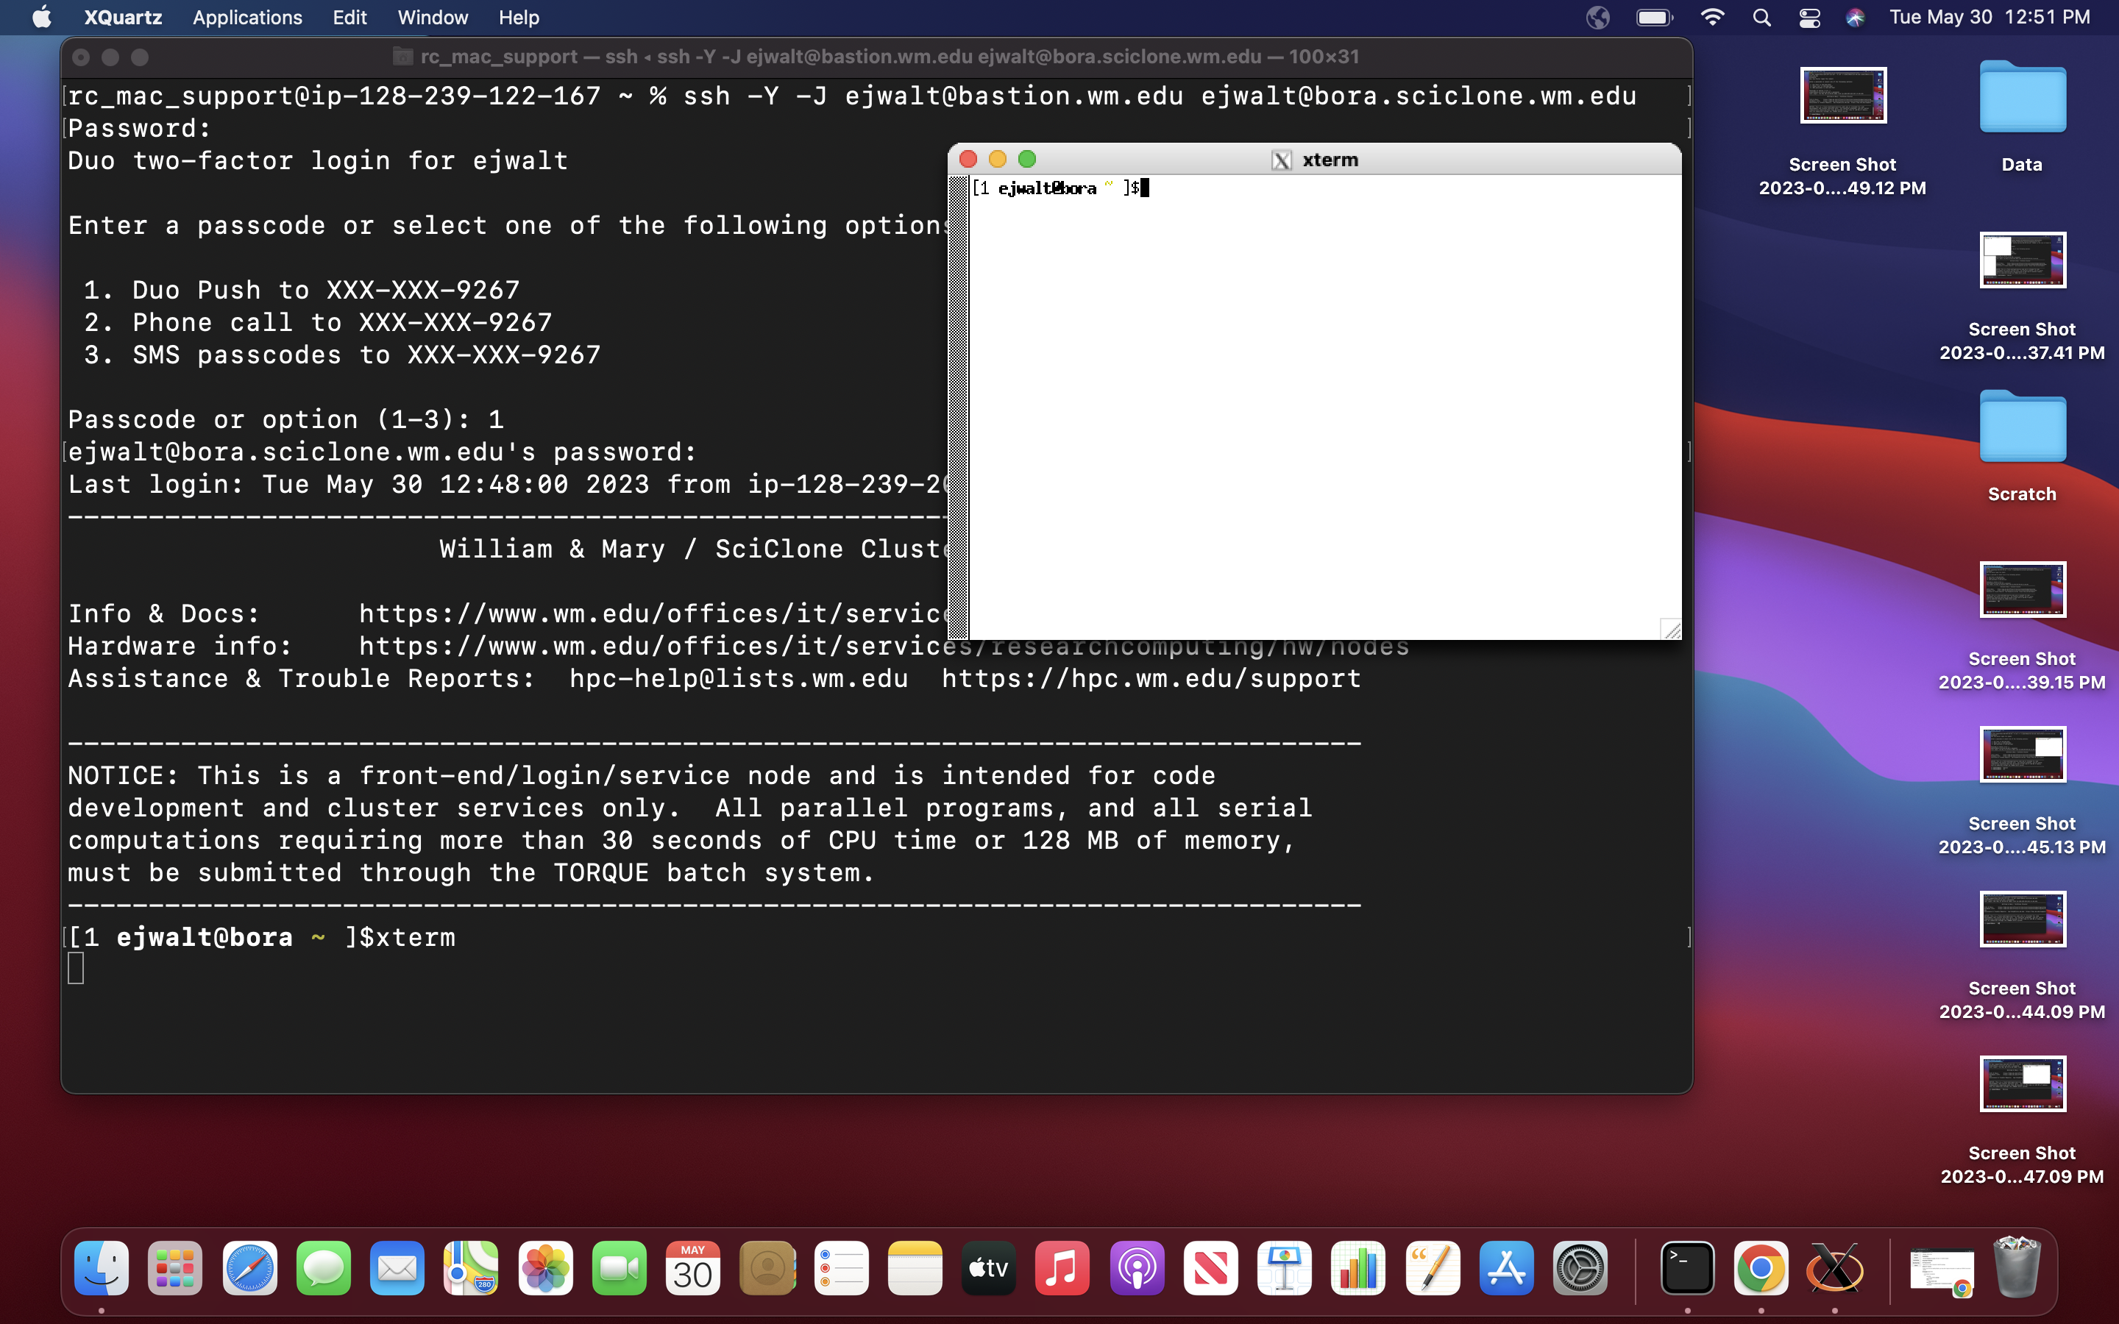Open the Window menu
The height and width of the screenshot is (1324, 2119).
coord(433,18)
